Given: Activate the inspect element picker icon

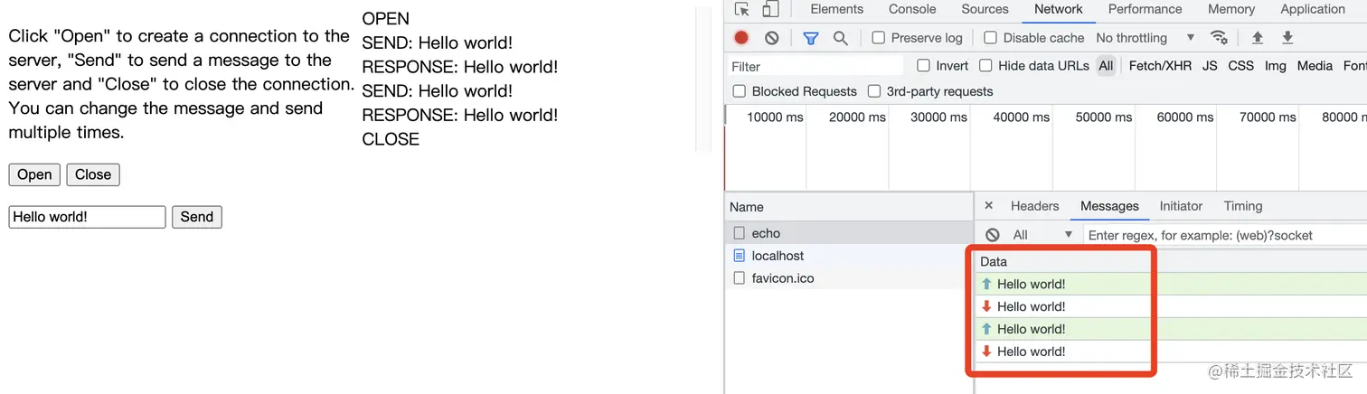Looking at the screenshot, I should 742,9.
